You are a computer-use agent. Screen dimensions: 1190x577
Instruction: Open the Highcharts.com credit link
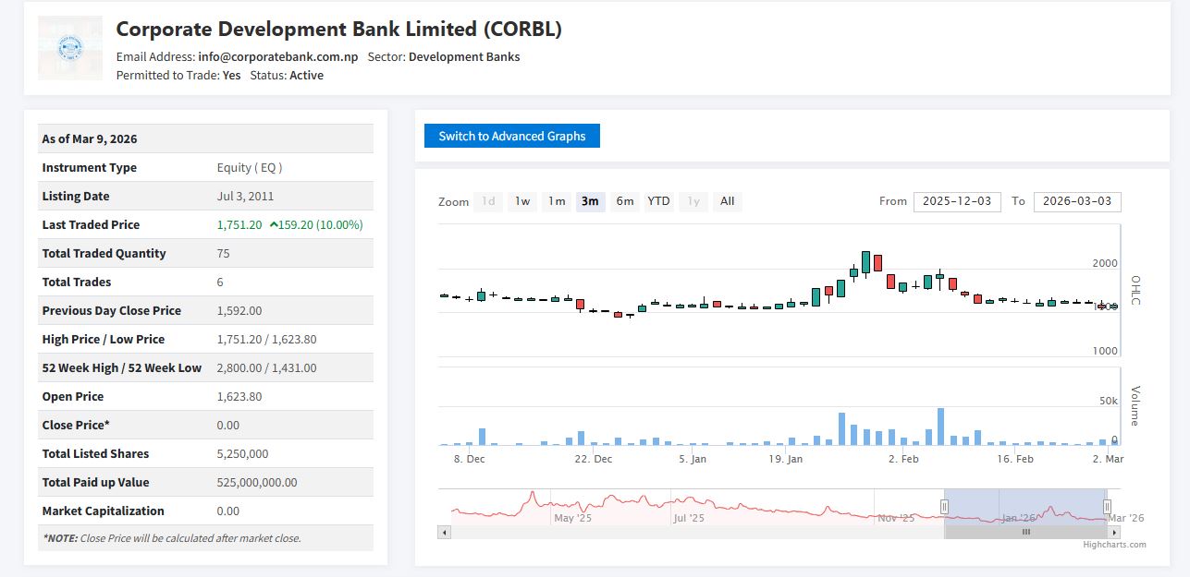(x=1114, y=545)
